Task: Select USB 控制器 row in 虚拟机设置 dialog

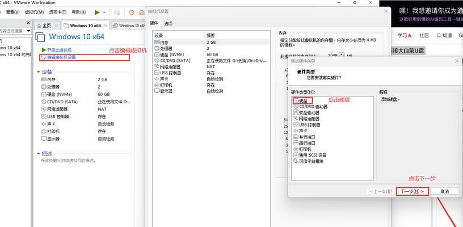Action: click(212, 73)
